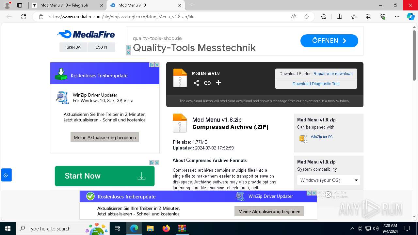
Task: Open the Windows Start menu
Action: click(8, 228)
